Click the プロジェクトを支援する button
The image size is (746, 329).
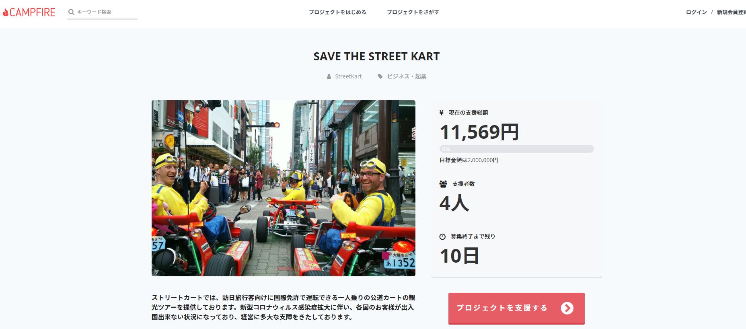click(516, 308)
